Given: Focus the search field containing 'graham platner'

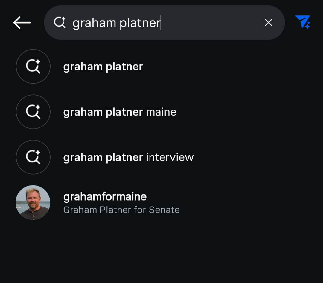Looking at the screenshot, I should [x=164, y=23].
